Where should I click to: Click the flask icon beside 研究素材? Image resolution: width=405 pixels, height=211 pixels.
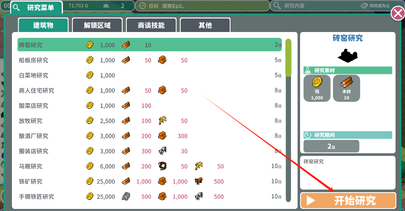click(x=307, y=70)
